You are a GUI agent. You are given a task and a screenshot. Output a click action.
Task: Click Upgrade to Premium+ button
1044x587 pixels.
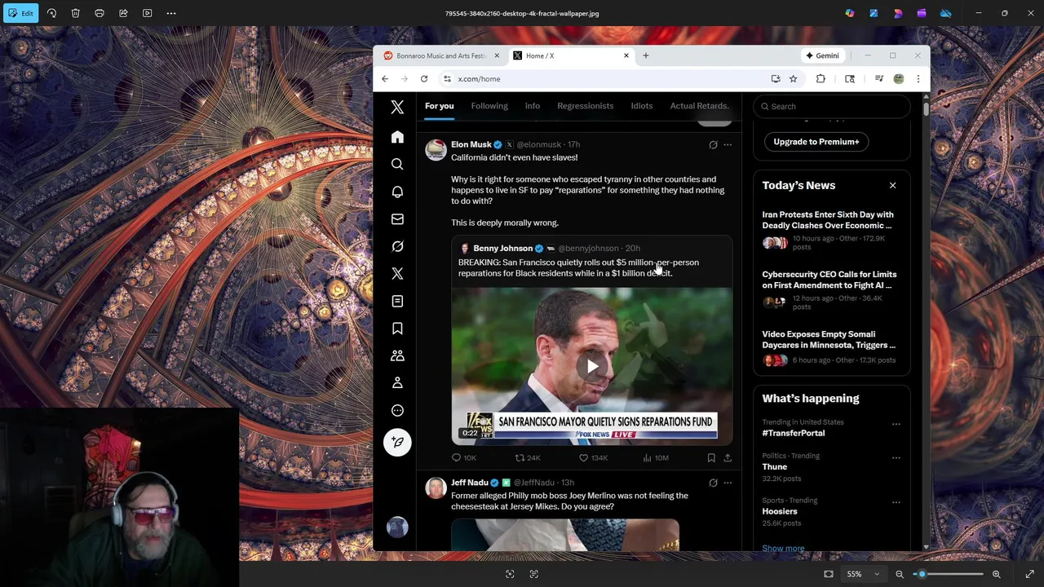coord(816,142)
